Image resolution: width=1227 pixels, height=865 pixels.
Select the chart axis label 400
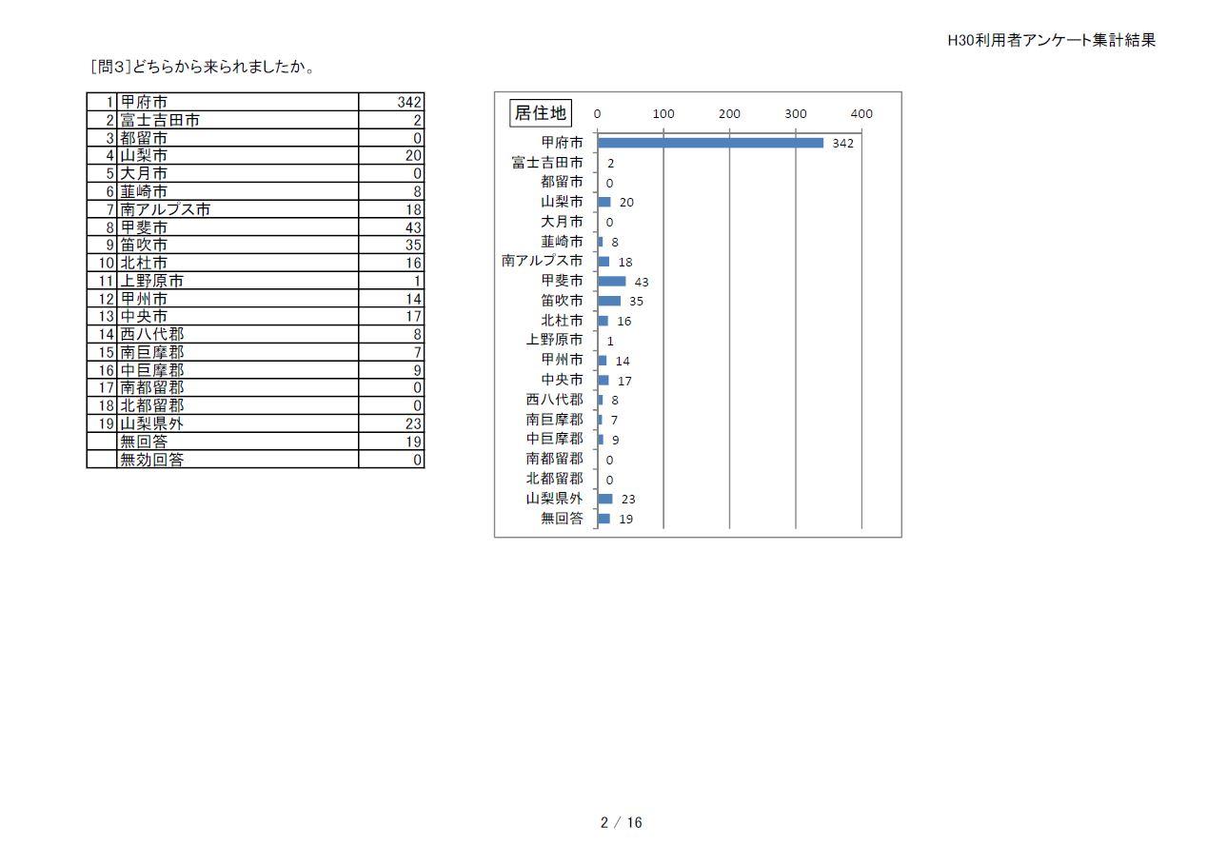click(861, 113)
